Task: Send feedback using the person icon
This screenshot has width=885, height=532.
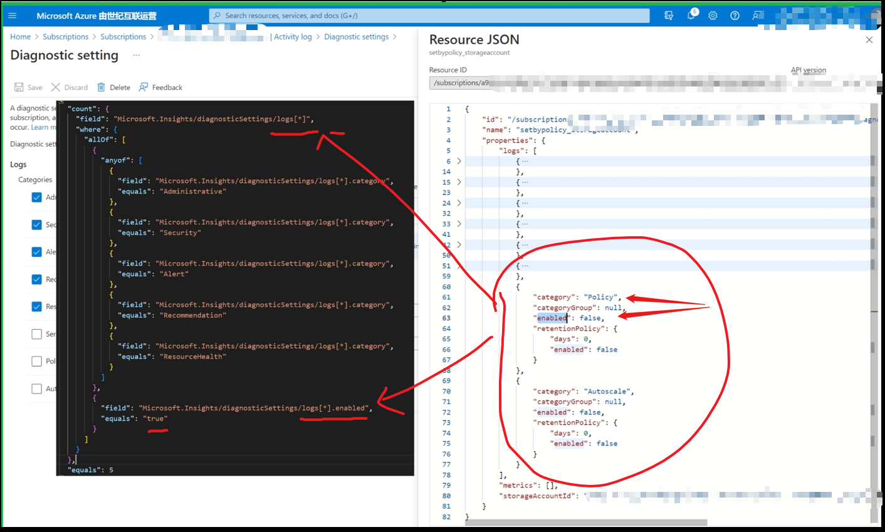Action: pos(757,15)
